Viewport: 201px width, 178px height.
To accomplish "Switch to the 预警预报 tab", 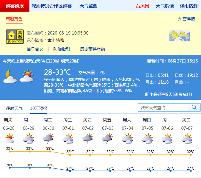I will [15, 6].
